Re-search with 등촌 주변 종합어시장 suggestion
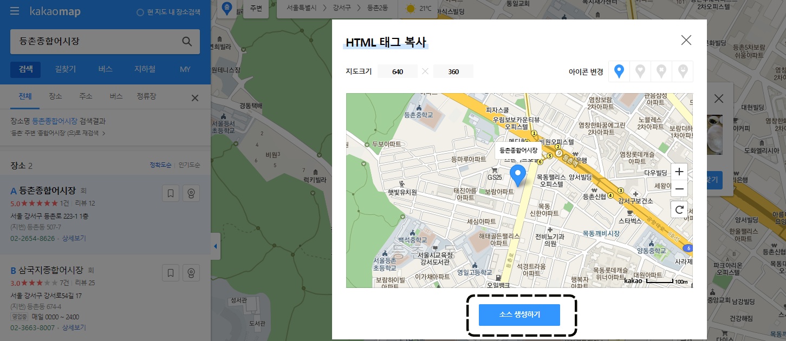The height and width of the screenshot is (341, 786). coord(57,133)
